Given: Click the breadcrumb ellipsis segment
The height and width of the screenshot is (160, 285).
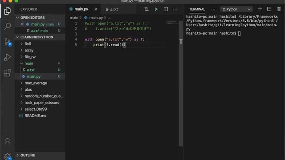Looking at the screenshot, I should click(109, 18).
